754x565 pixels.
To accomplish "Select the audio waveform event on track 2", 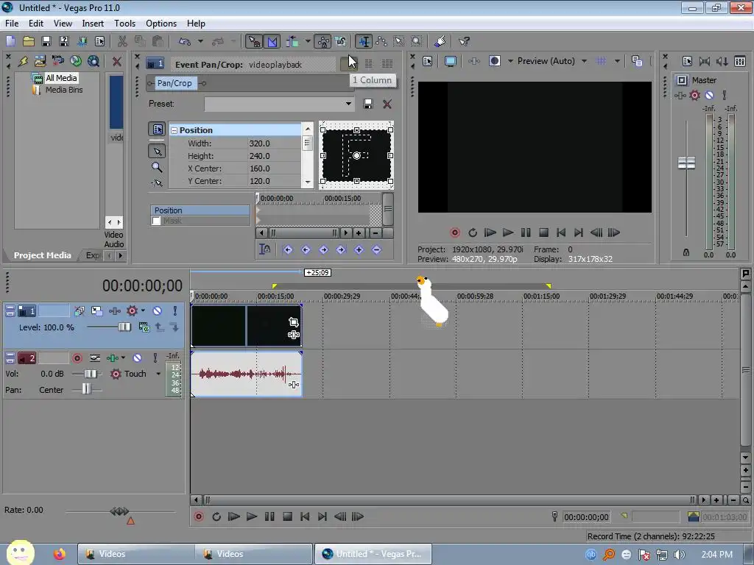I will click(x=246, y=374).
